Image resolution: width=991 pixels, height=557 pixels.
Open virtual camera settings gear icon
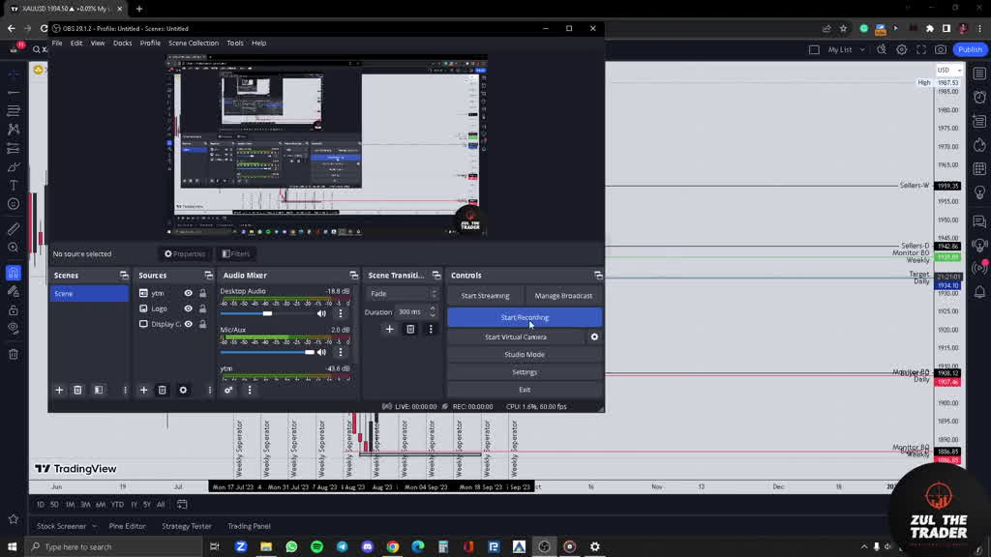coord(594,337)
